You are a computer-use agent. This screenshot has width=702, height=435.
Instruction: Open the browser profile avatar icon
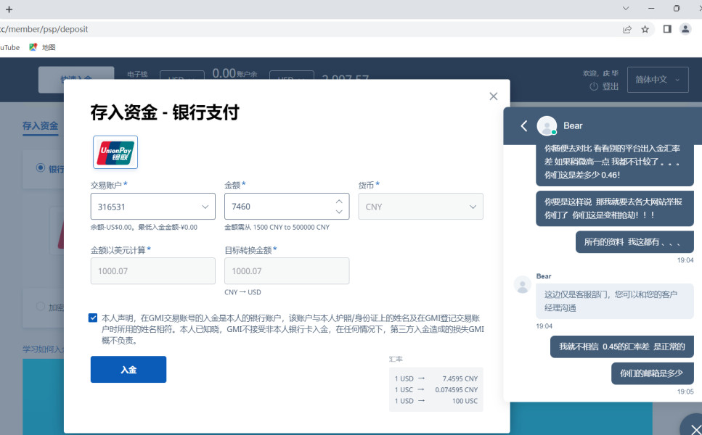[685, 29]
